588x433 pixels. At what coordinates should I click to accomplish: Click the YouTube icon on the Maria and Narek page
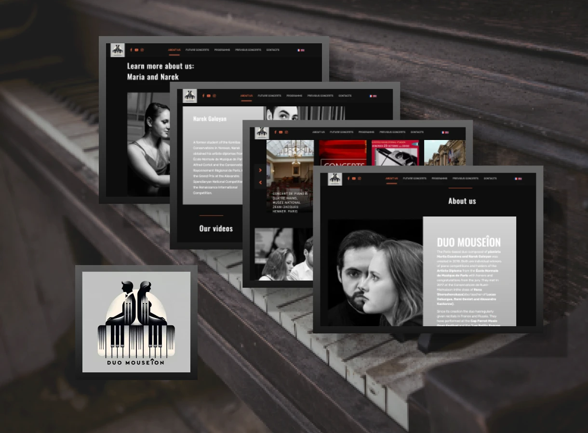pyautogui.click(x=136, y=50)
